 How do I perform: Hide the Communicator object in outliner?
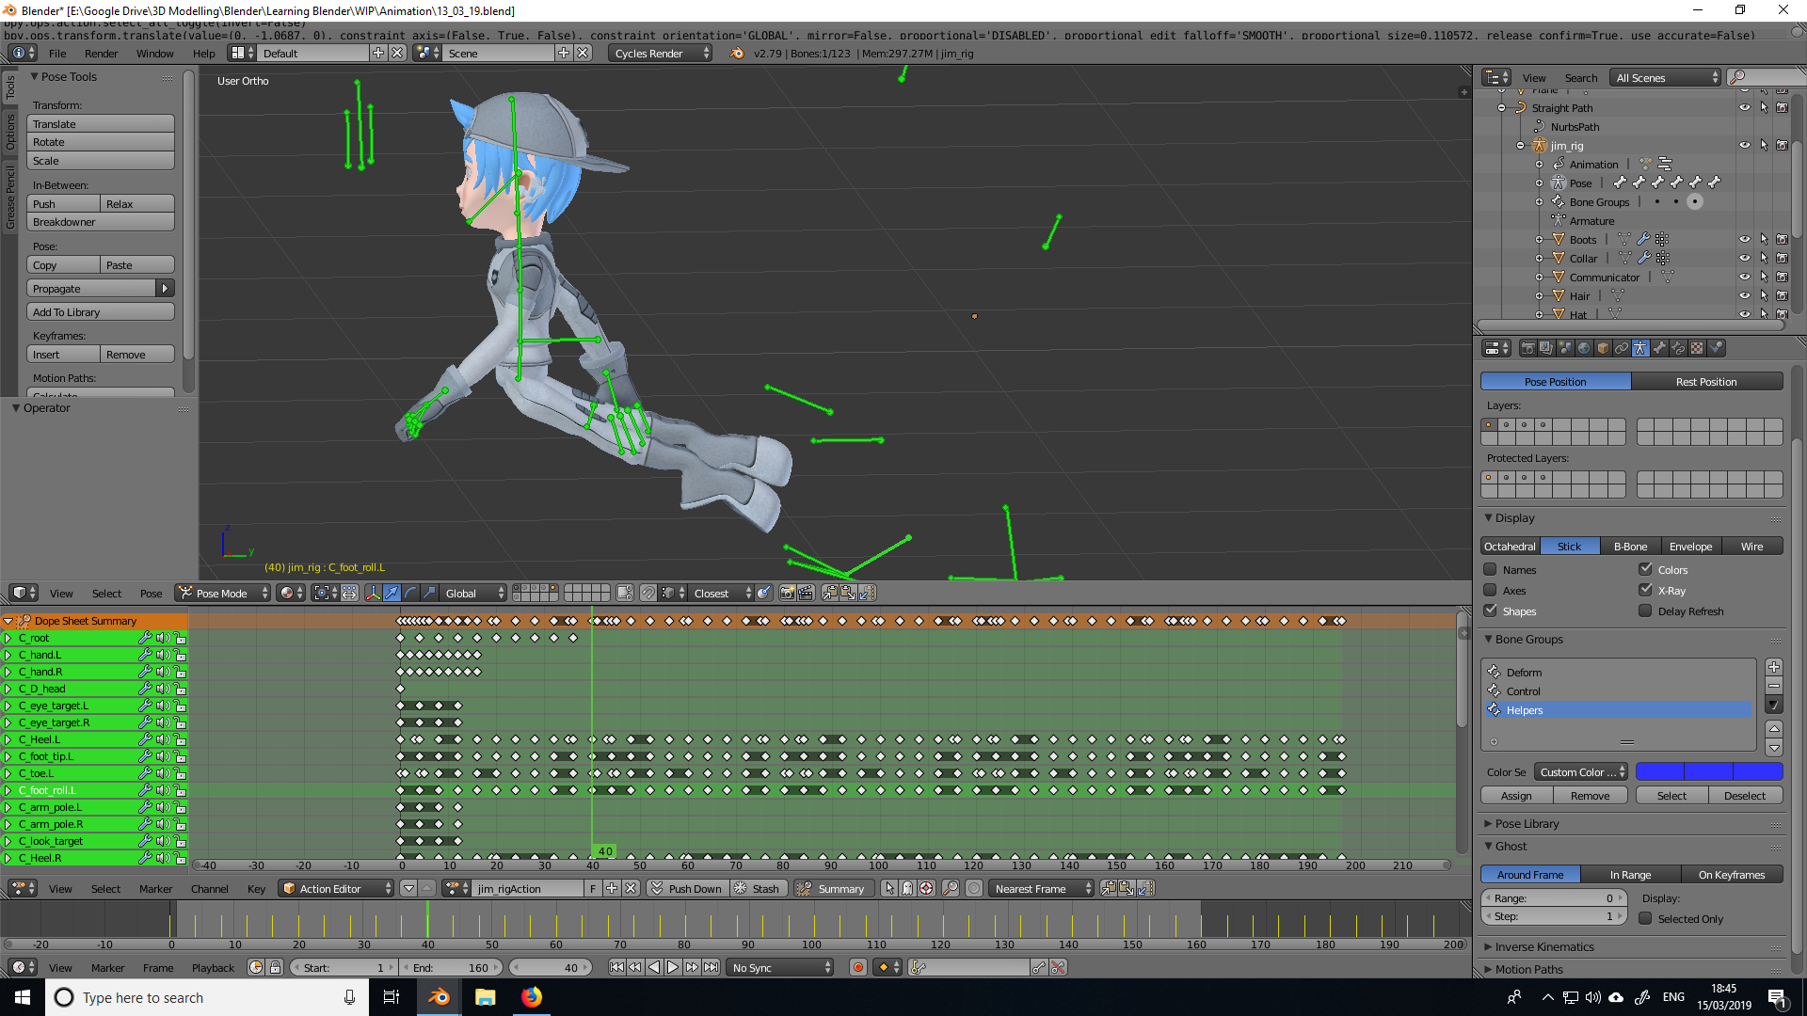point(1745,278)
